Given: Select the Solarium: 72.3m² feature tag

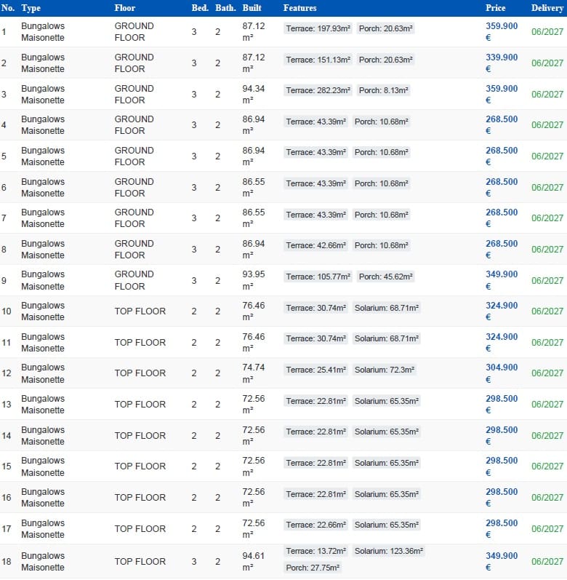Looking at the screenshot, I should pyautogui.click(x=385, y=370).
